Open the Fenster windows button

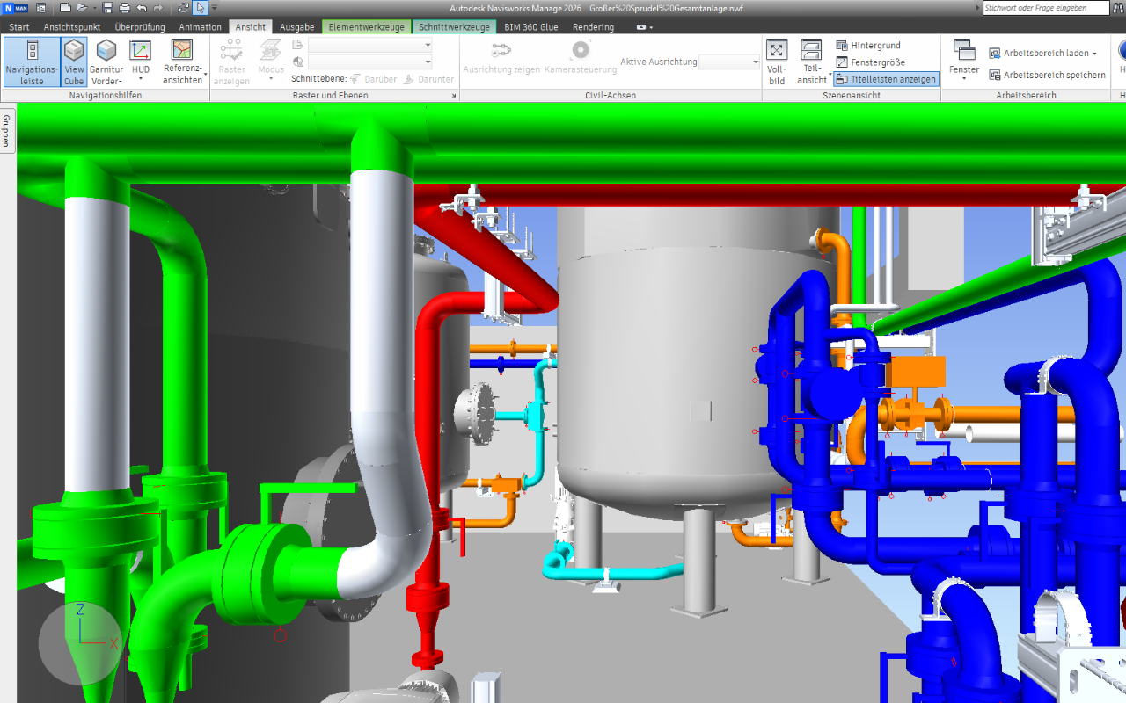(x=964, y=62)
